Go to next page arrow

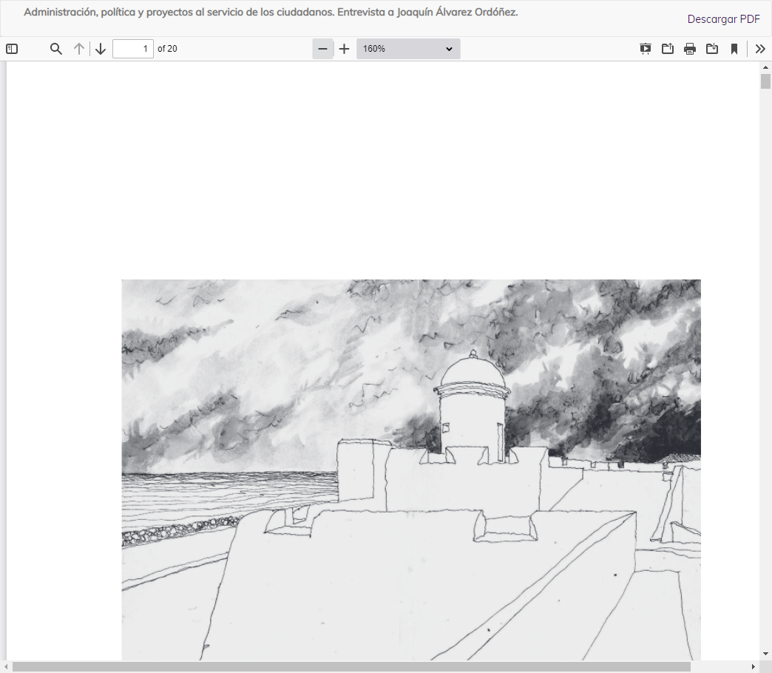pyautogui.click(x=101, y=49)
